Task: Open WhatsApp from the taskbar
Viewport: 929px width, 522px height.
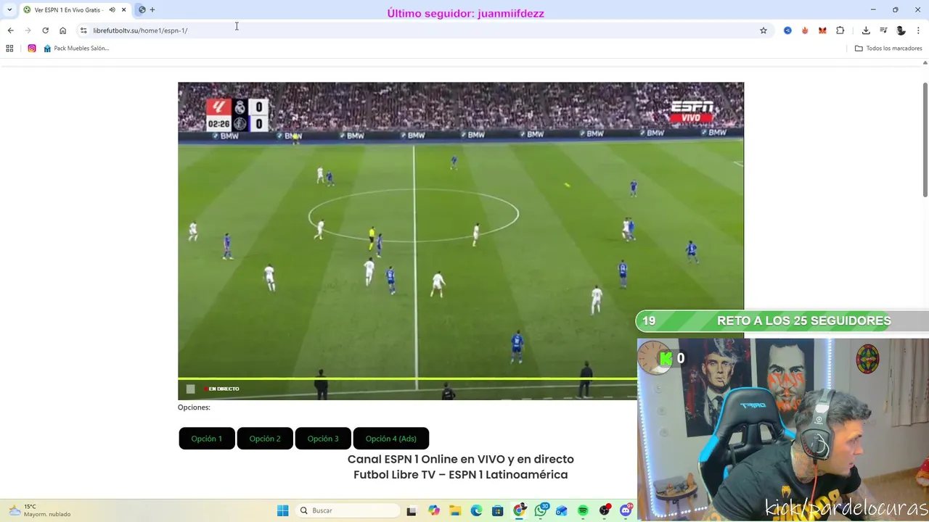Action: (541, 510)
